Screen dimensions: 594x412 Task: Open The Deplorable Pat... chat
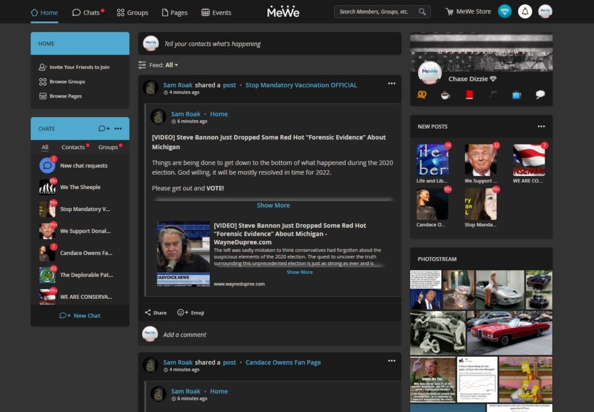tap(80, 275)
